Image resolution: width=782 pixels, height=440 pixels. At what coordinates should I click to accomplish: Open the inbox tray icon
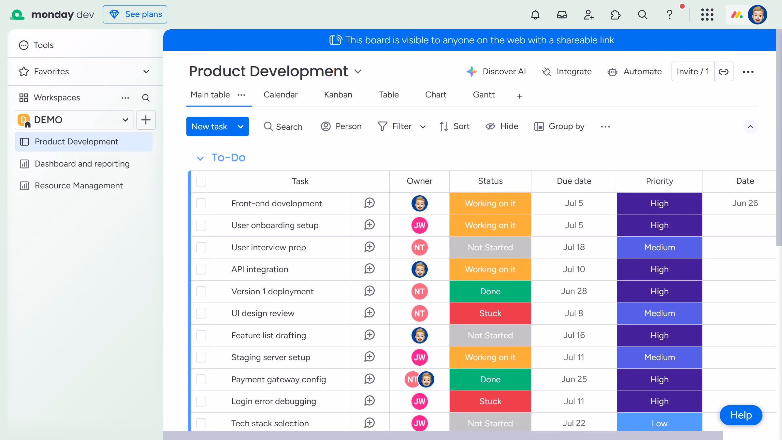pyautogui.click(x=562, y=15)
